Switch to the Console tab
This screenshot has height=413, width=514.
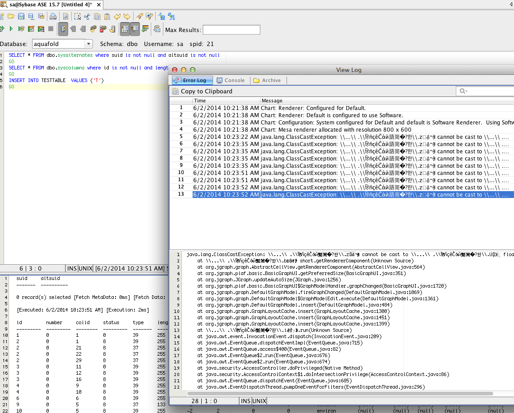click(x=231, y=80)
